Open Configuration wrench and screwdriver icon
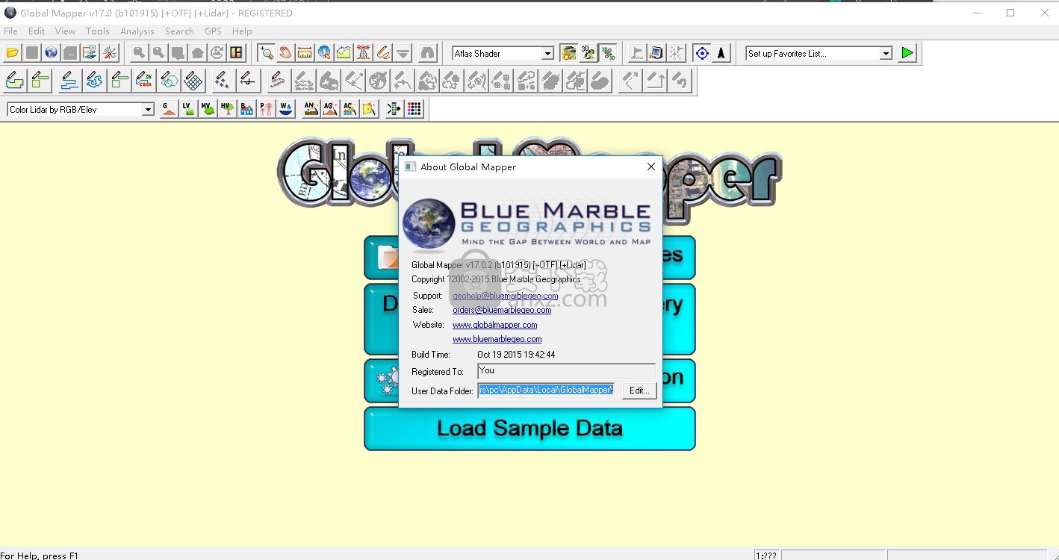The height and width of the screenshot is (560, 1059). [x=110, y=53]
